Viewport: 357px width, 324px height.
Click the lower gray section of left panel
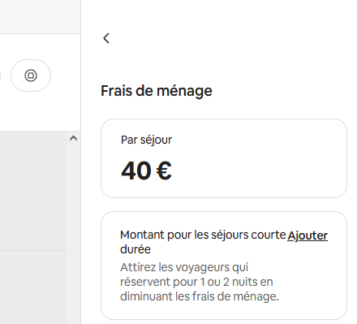coord(33,287)
